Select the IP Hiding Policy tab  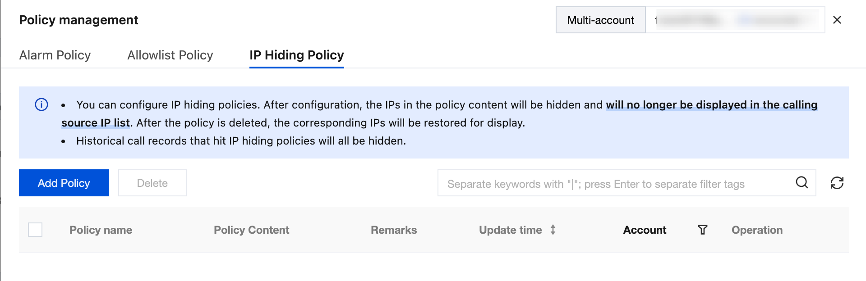pyautogui.click(x=296, y=55)
